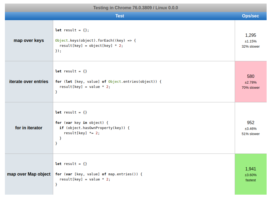Select the 'map over keys' test name
271x199 pixels.
[x=29, y=40]
